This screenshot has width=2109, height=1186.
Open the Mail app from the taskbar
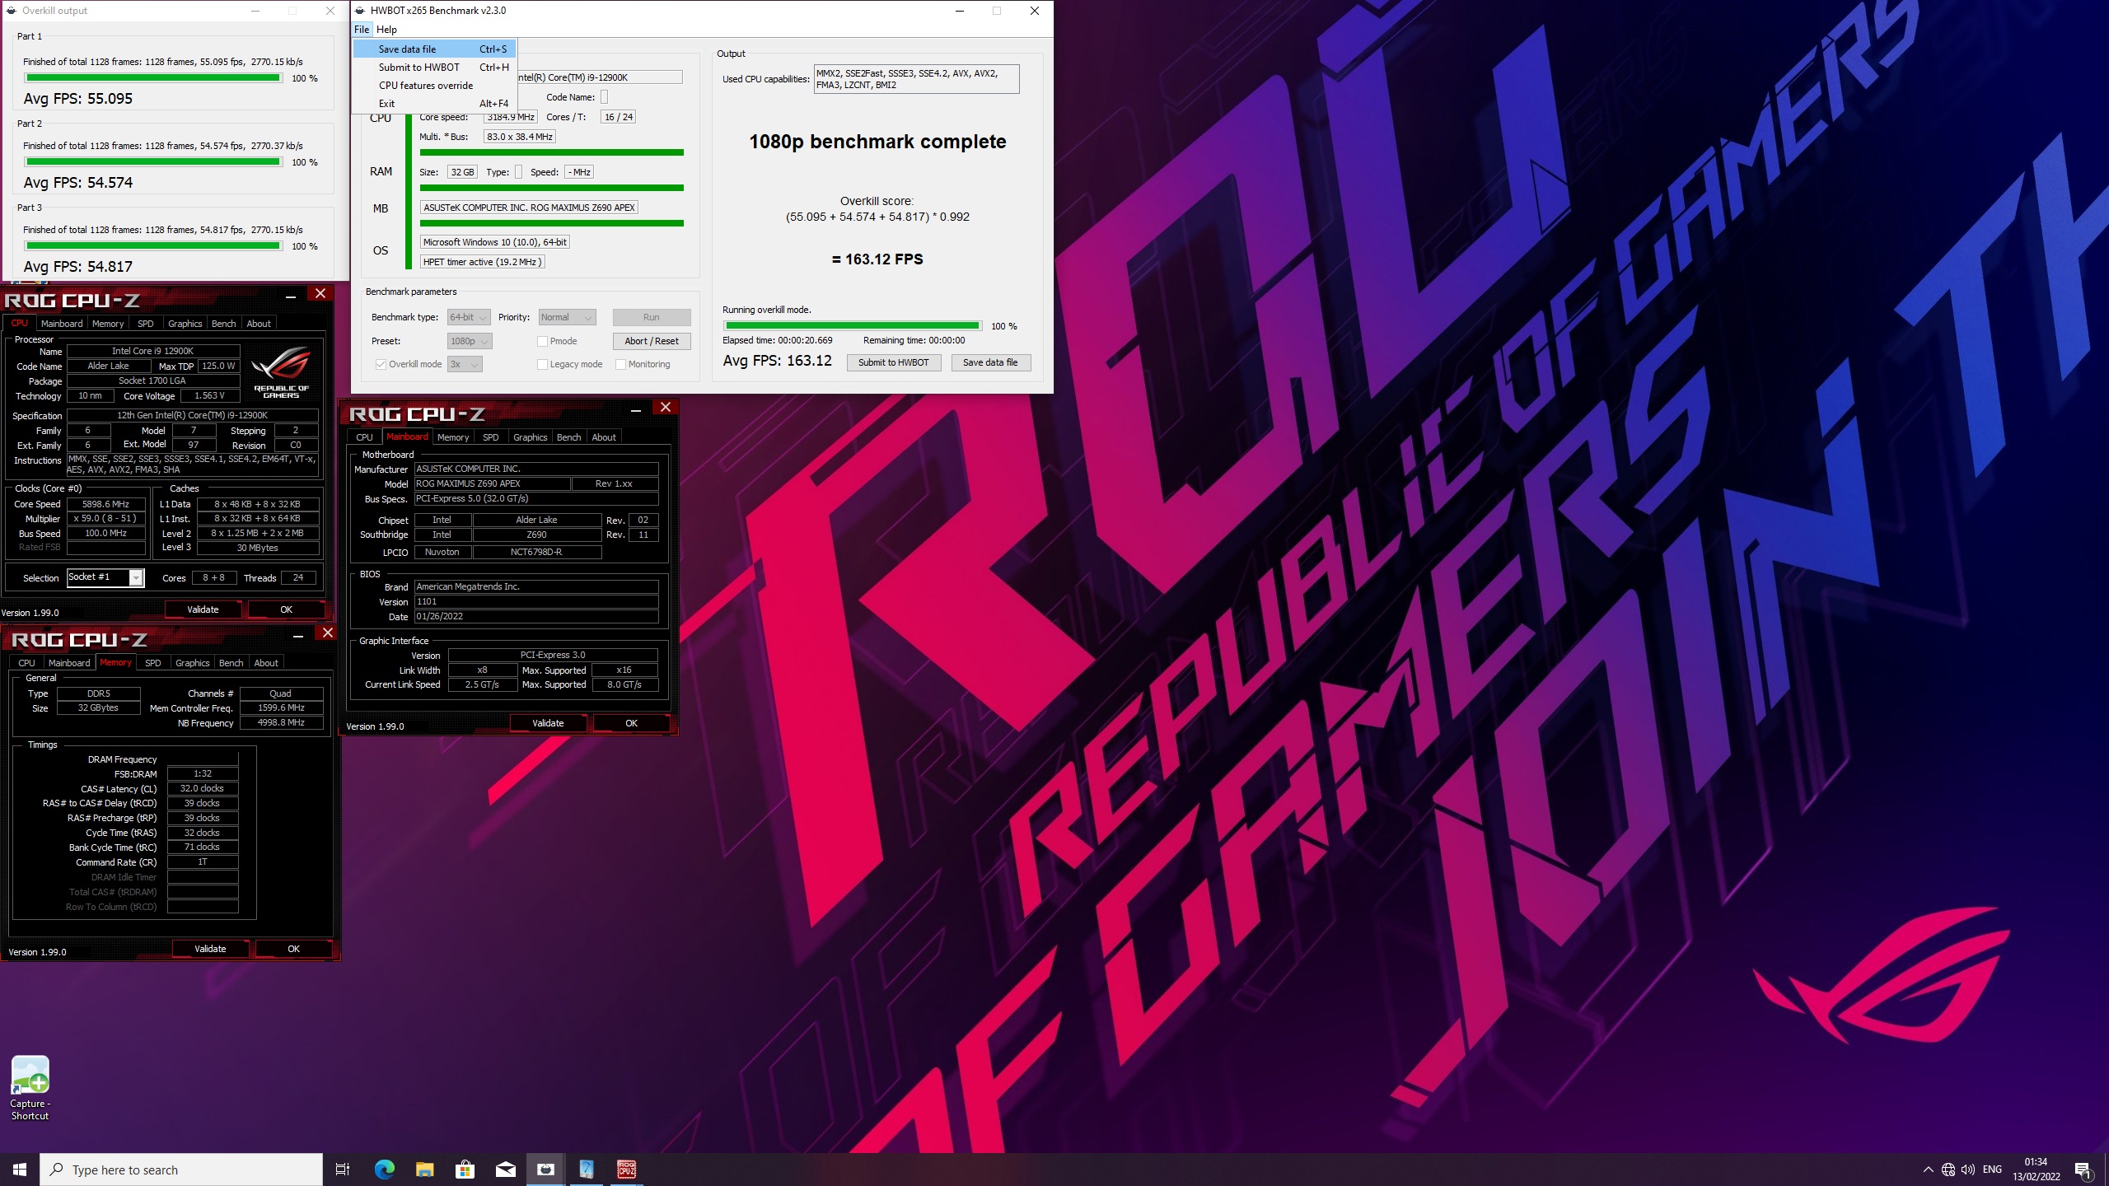click(505, 1170)
